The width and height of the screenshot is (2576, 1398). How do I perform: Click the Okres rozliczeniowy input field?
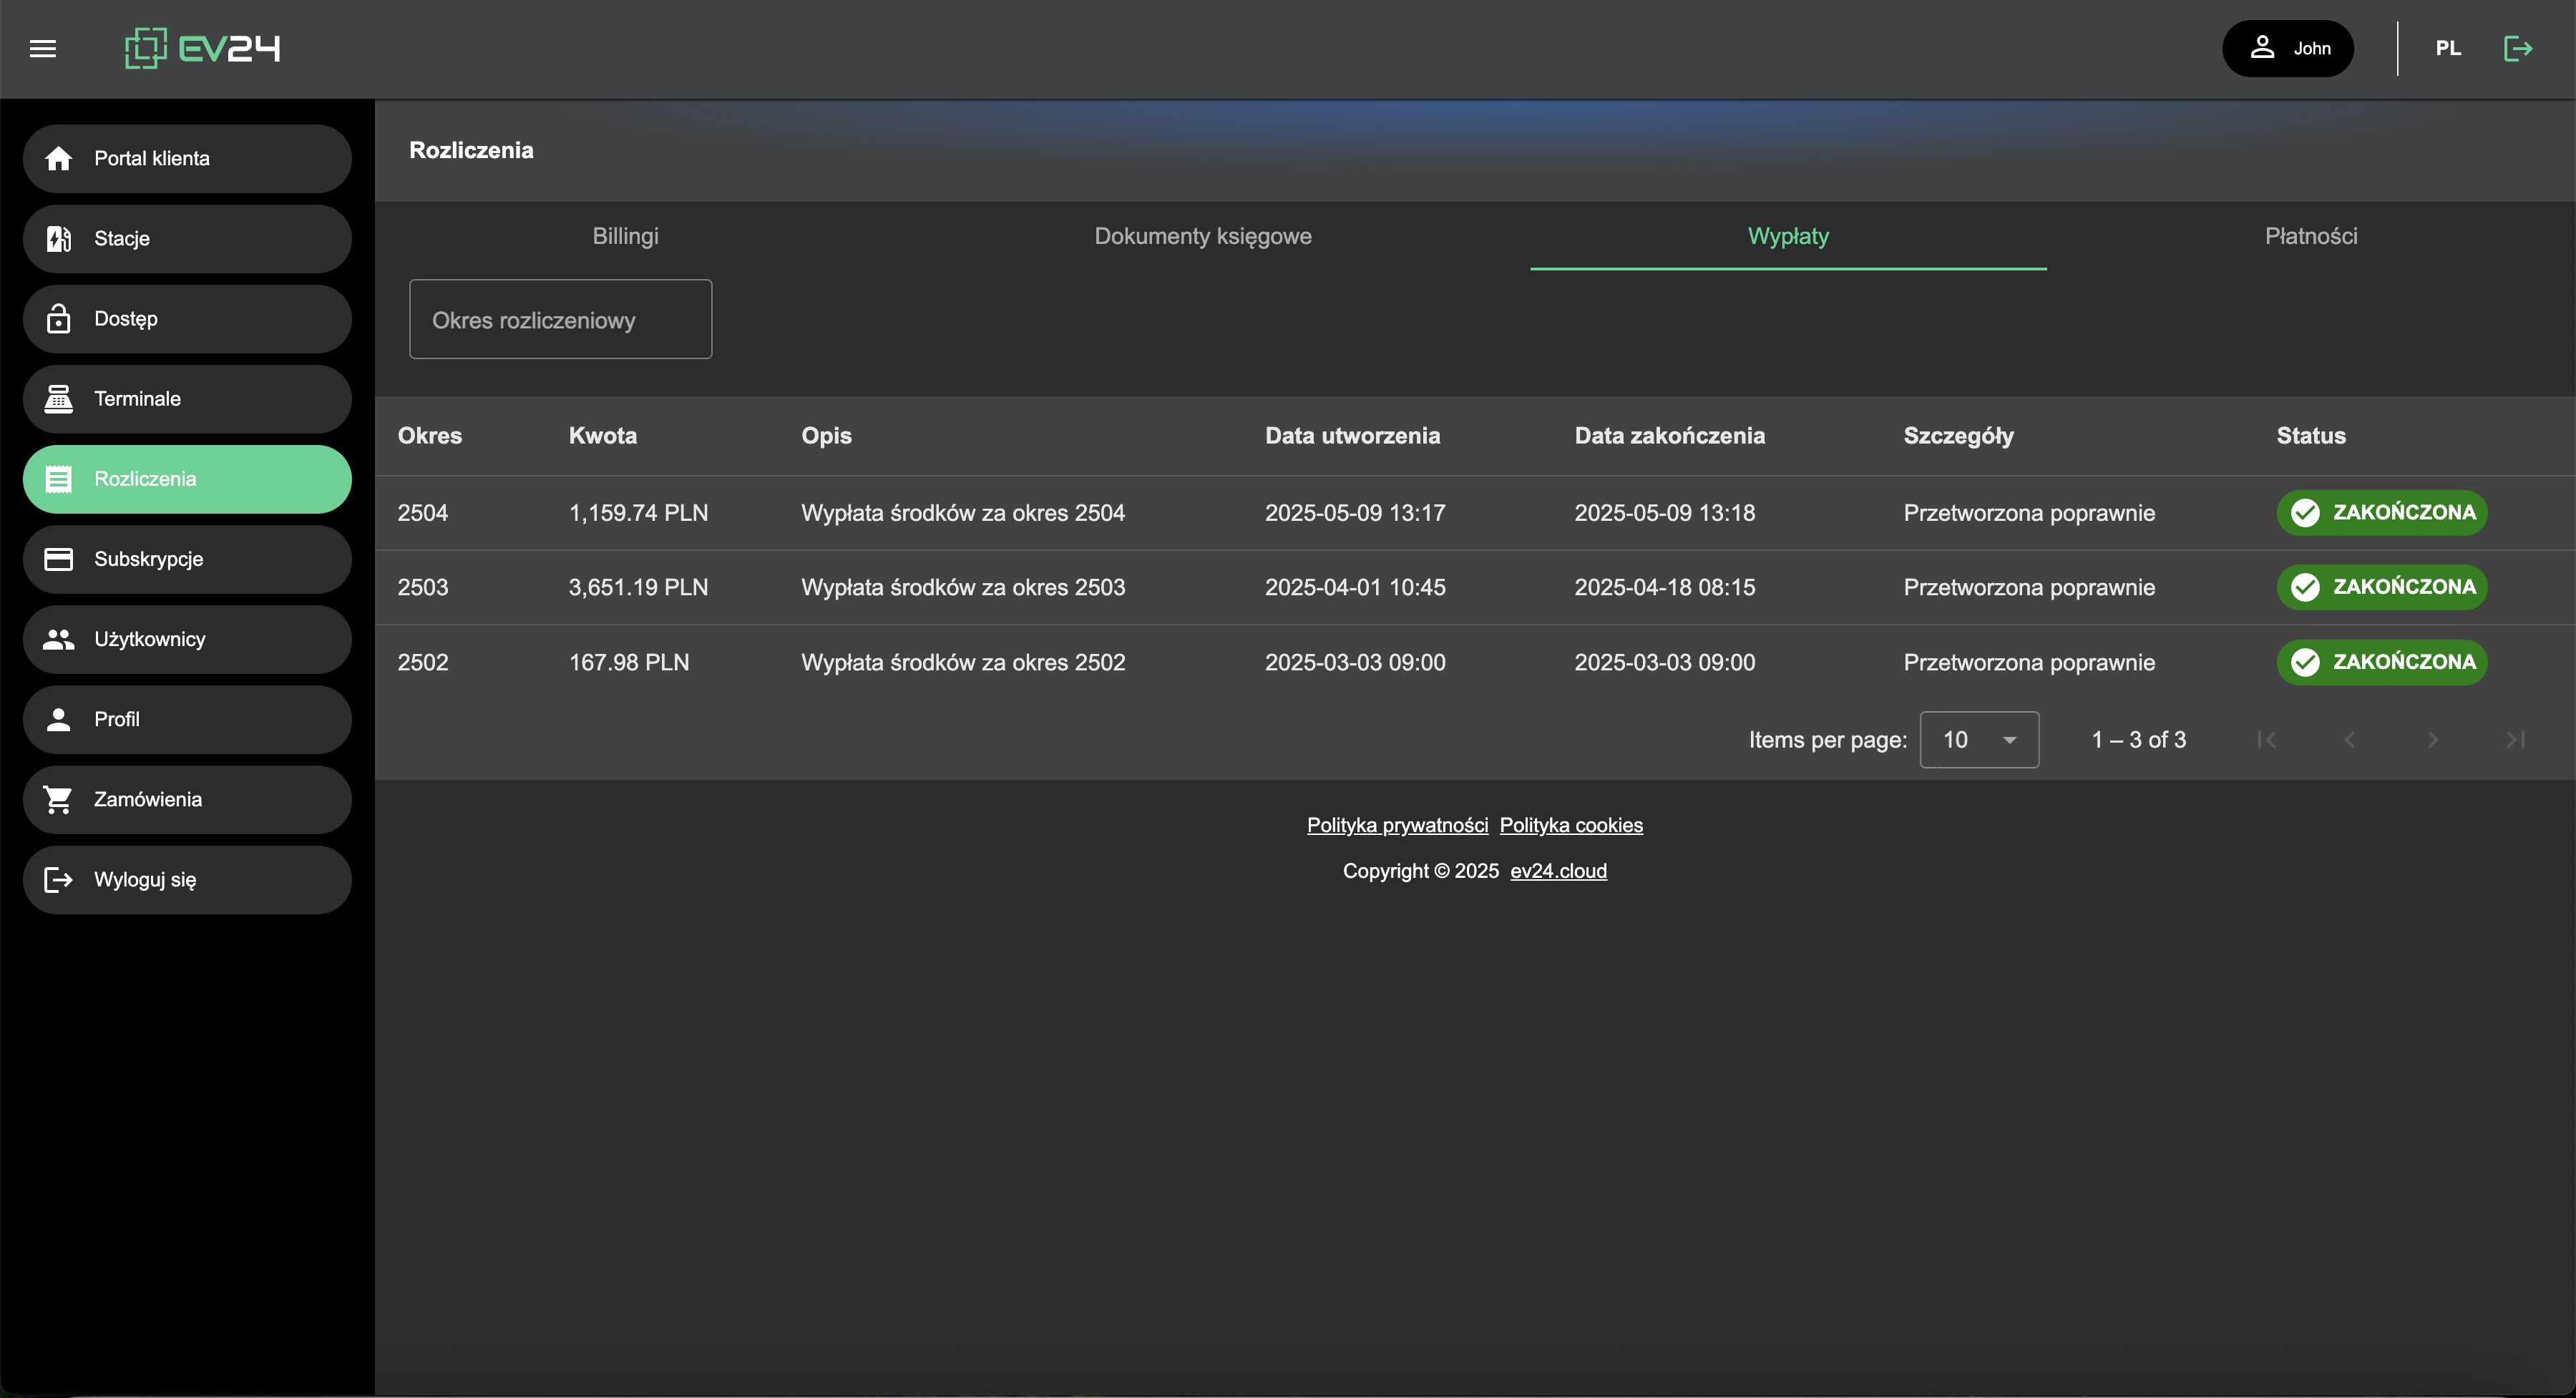click(x=560, y=320)
